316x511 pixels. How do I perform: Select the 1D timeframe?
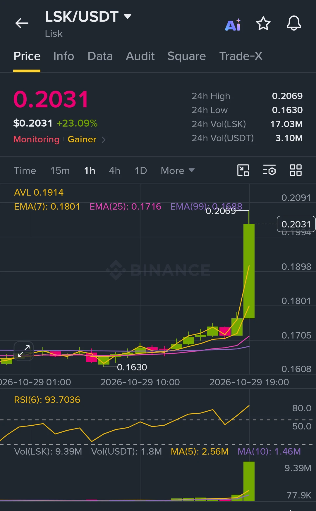141,171
